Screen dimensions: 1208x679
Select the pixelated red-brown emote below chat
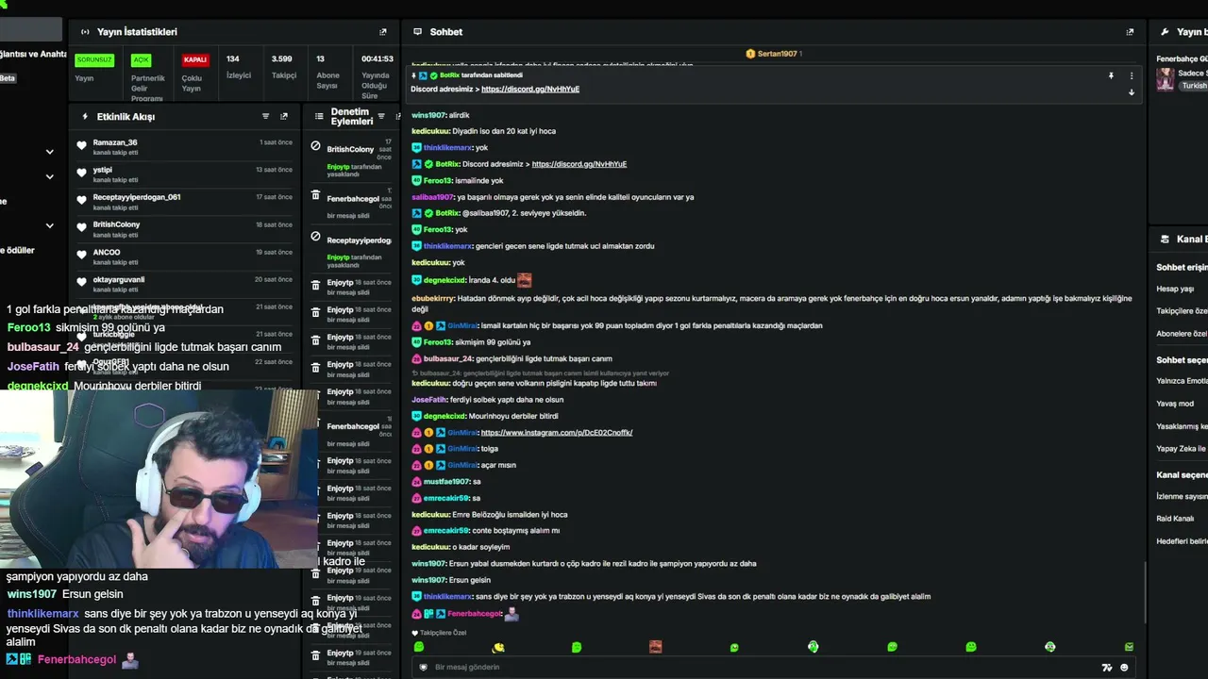click(655, 647)
